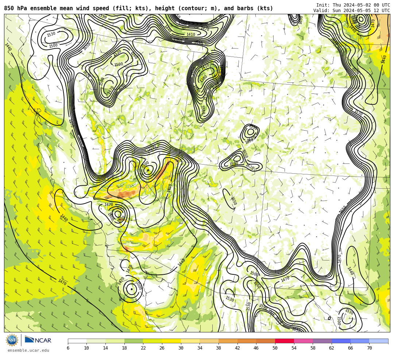
Task: Click the colorbar tick label 14
Action: click(105, 348)
